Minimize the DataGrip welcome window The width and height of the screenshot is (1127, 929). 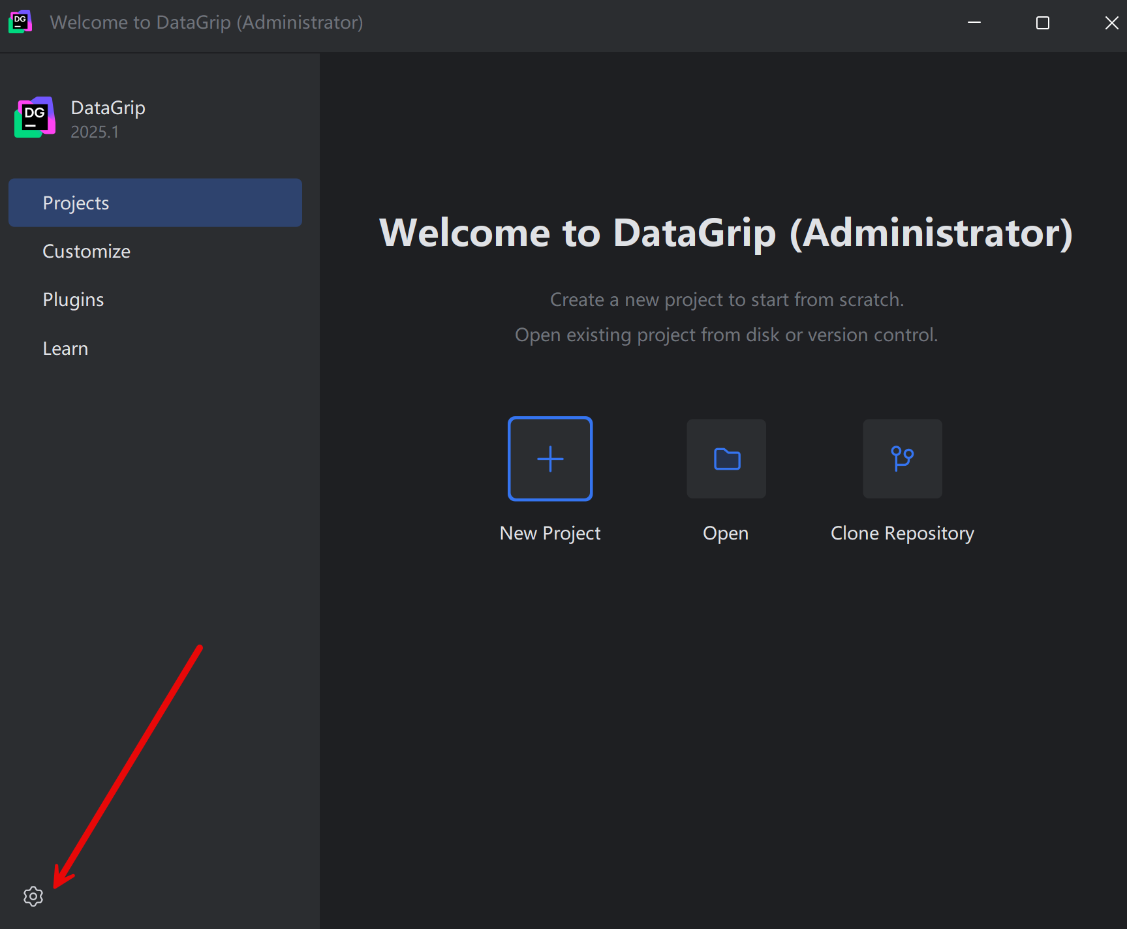974,23
